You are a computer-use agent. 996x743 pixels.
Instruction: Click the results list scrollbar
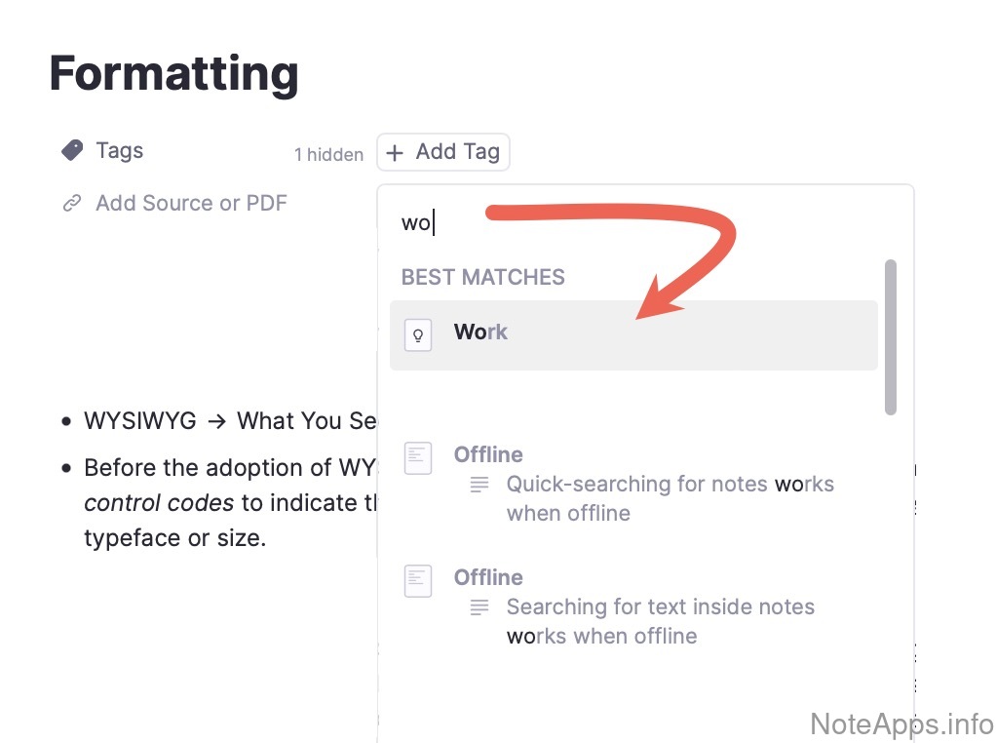[890, 336]
